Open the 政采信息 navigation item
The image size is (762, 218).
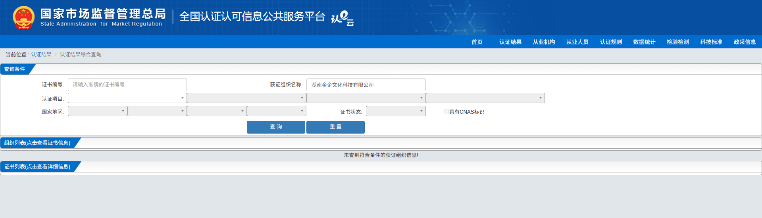point(745,42)
